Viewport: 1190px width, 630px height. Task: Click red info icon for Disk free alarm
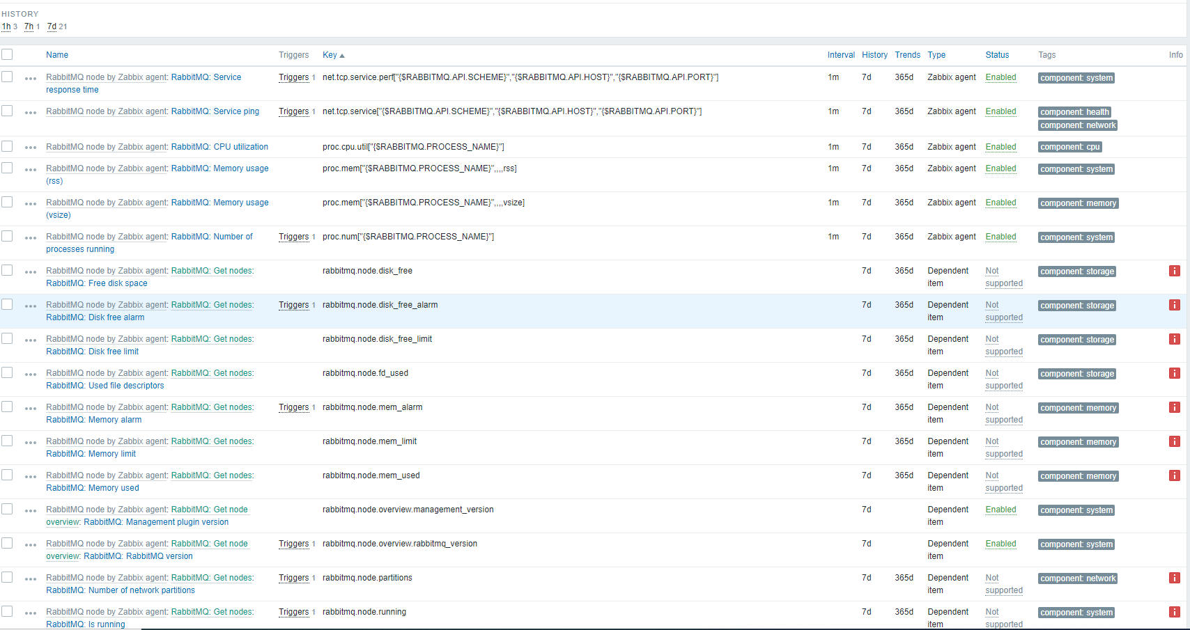[1174, 305]
